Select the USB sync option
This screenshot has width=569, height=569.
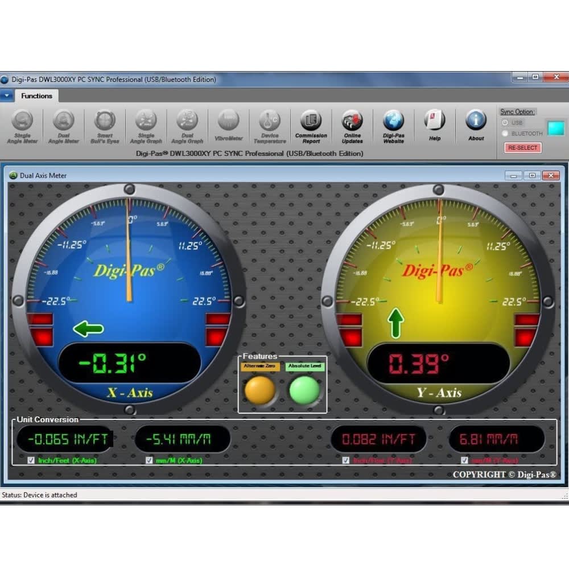(505, 123)
